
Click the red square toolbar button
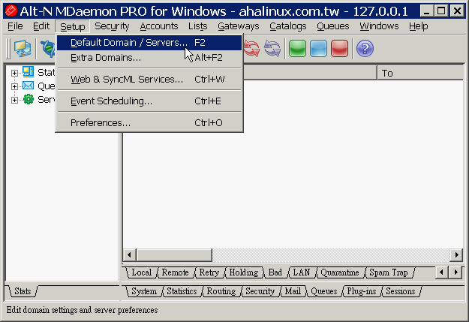[x=339, y=49]
